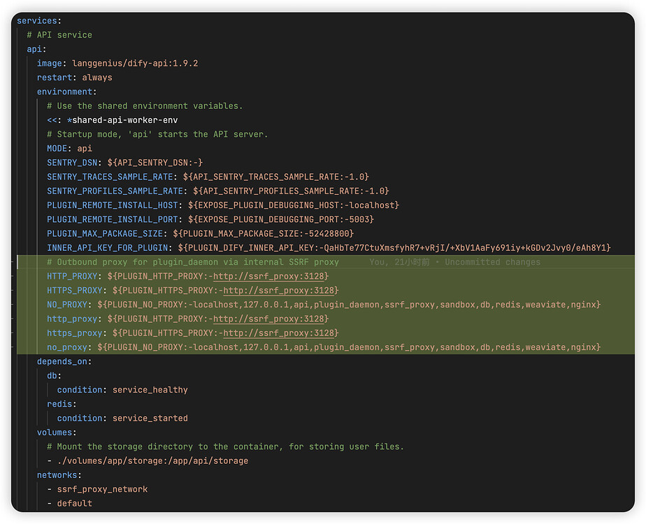Image resolution: width=646 pixels, height=524 pixels.
Task: Click the lowercase "no_proxy" key
Action: click(x=67, y=347)
